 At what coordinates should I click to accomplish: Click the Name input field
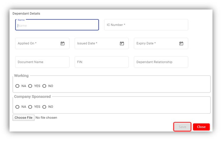tap(57, 25)
